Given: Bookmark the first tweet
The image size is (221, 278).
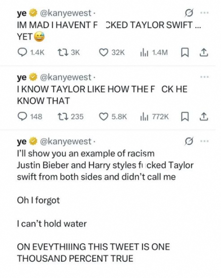Looking at the screenshot, I should point(184,53).
